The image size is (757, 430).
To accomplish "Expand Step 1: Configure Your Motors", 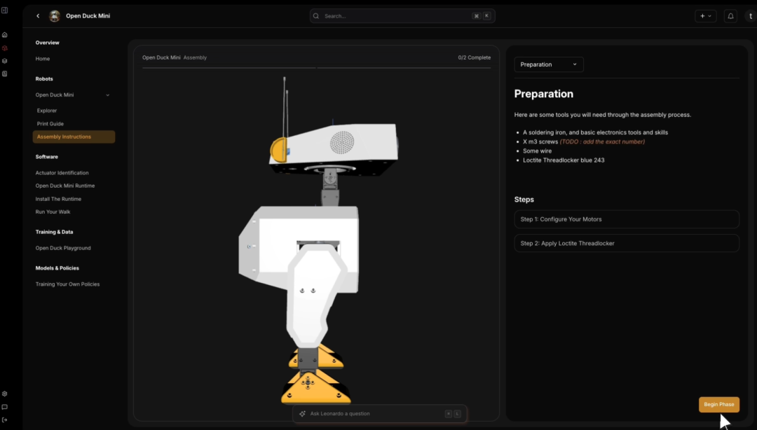I will tap(627, 219).
